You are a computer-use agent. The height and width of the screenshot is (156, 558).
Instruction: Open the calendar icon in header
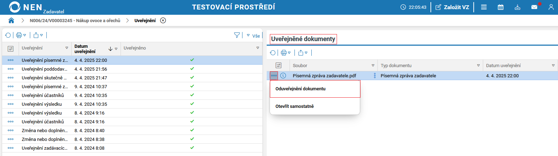tap(500, 7)
